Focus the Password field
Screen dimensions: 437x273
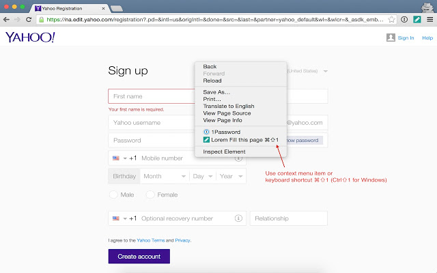[x=152, y=140]
